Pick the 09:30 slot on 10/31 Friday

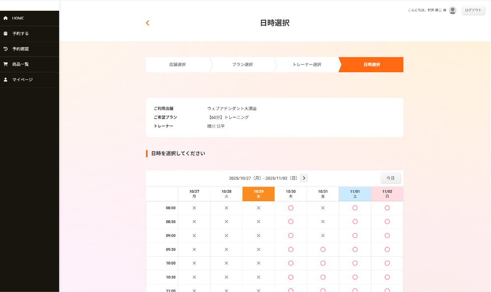[x=323, y=249]
